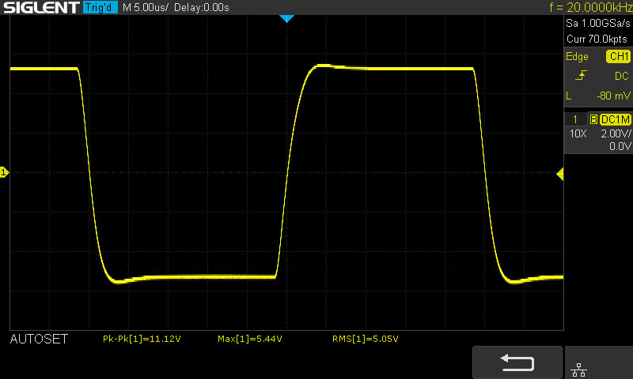The image size is (633, 379).
Task: Click the 20.0000kHz frequency counter
Action: (x=590, y=7)
